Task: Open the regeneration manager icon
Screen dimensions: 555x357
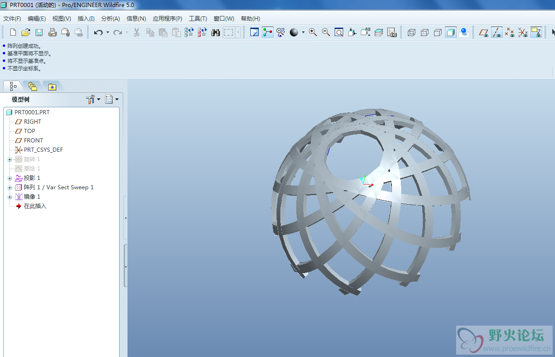Action: tap(202, 32)
